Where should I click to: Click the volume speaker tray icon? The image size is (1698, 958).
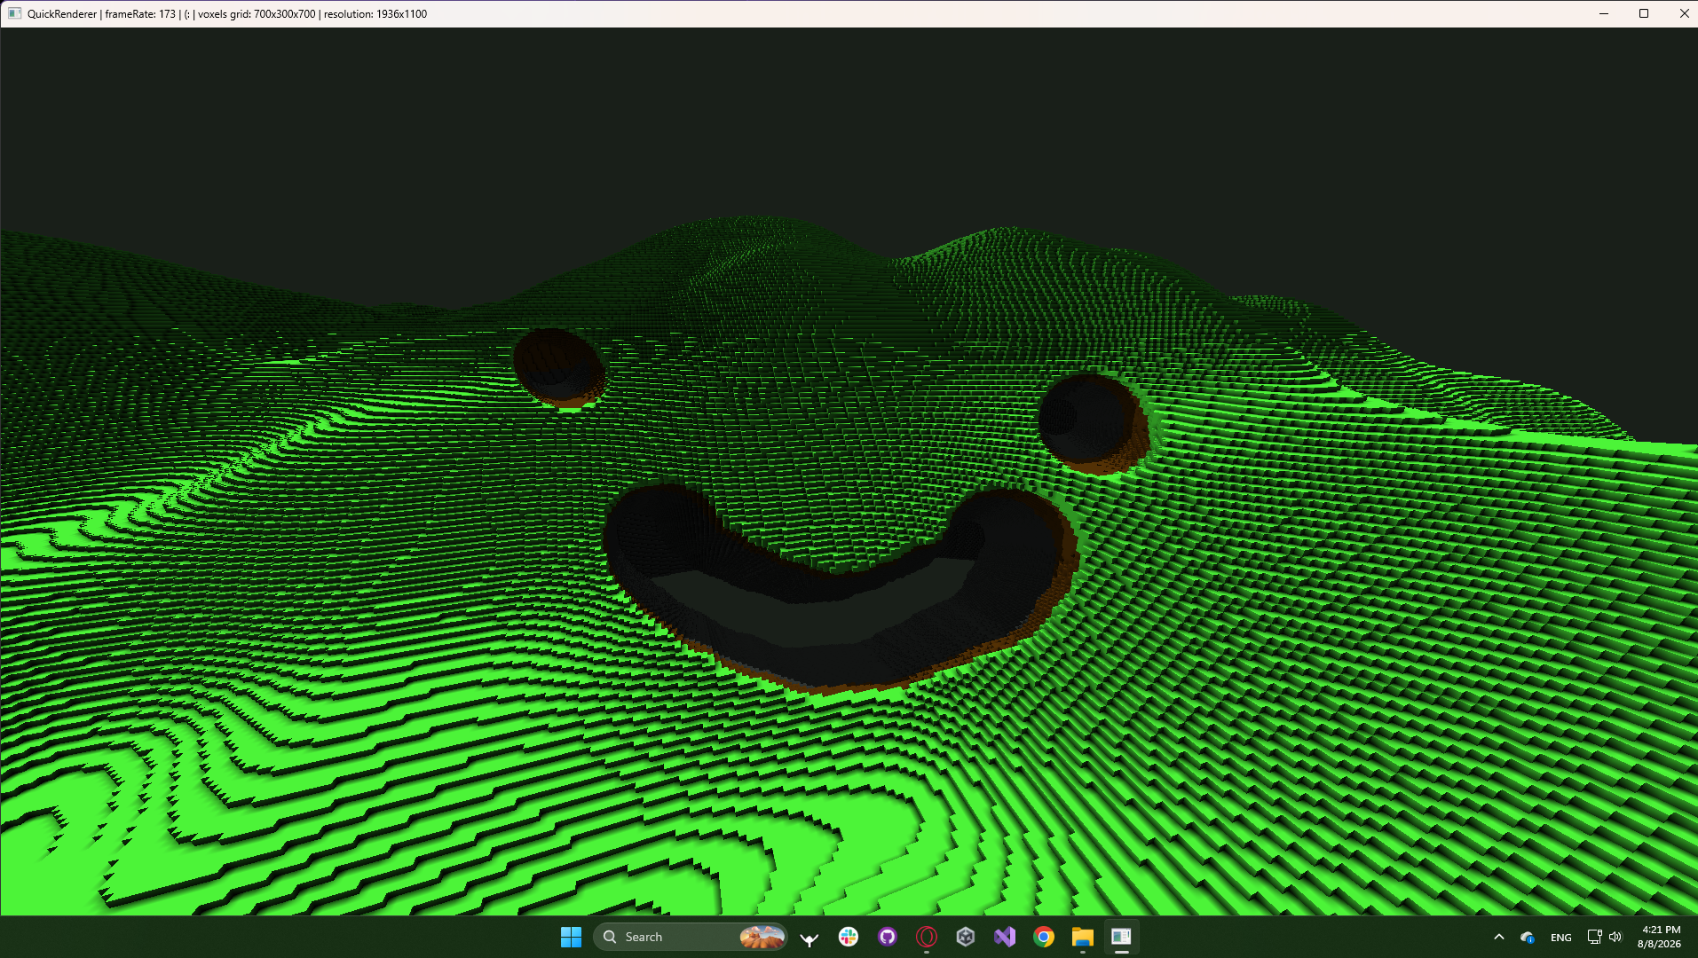(x=1615, y=937)
